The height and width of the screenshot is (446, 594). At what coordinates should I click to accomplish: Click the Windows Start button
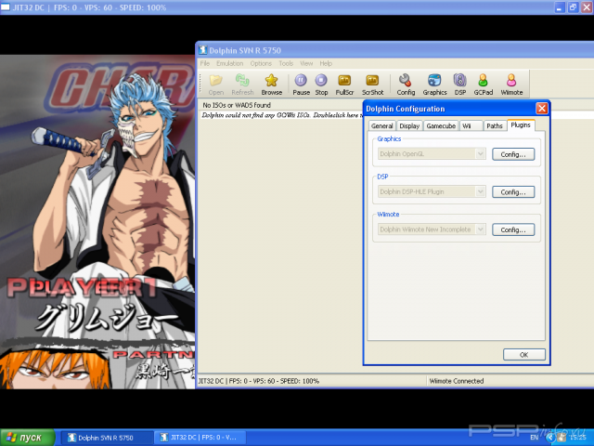click(x=28, y=437)
